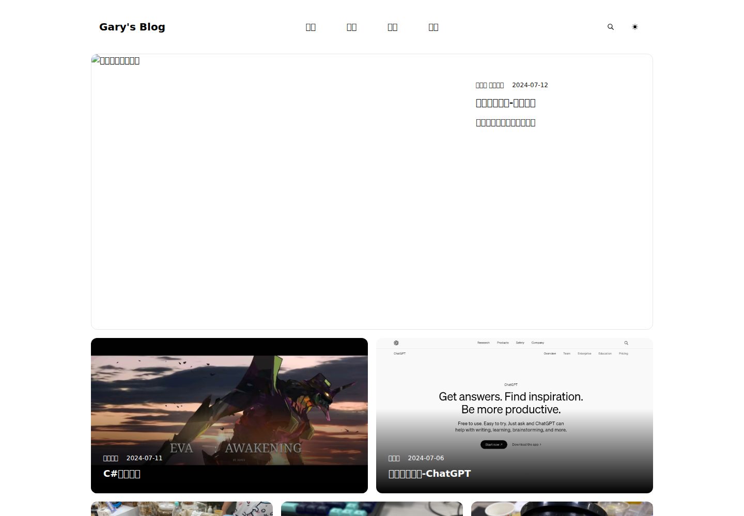The image size is (744, 516).
Task: Select the first navigation menu item after the logo
Action: (x=311, y=27)
